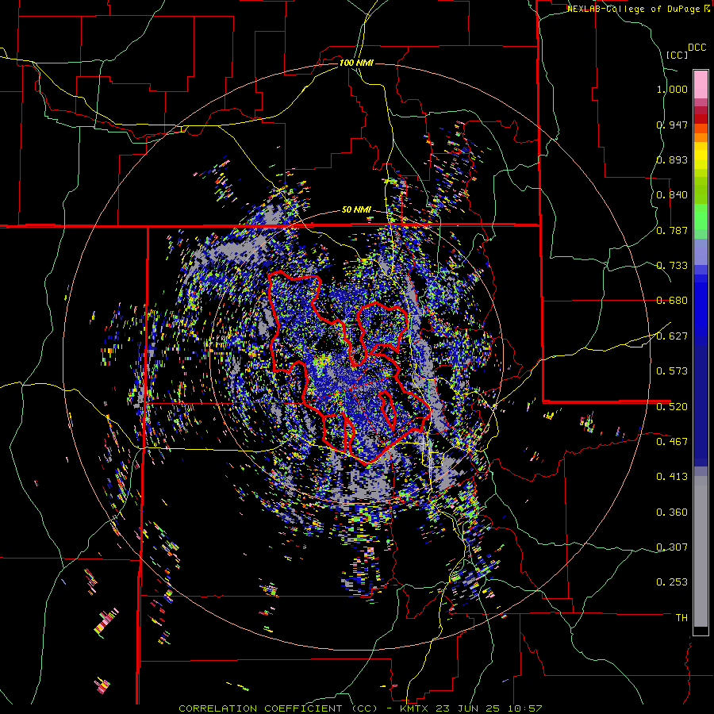Image resolution: width=714 pixels, height=714 pixels.
Task: Click the 1.000 value on the color scale
Action: click(x=672, y=89)
